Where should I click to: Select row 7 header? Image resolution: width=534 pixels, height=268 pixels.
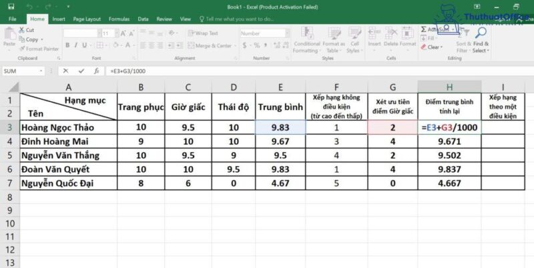[9, 183]
